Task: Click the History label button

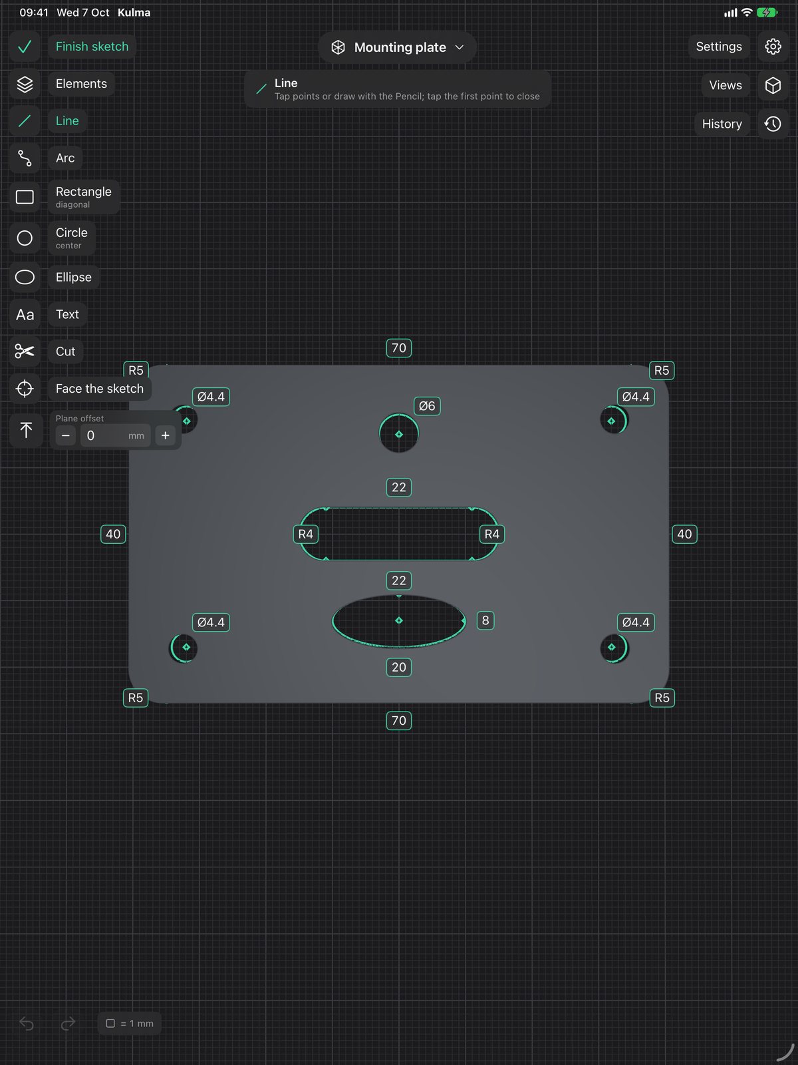Action: (x=722, y=124)
